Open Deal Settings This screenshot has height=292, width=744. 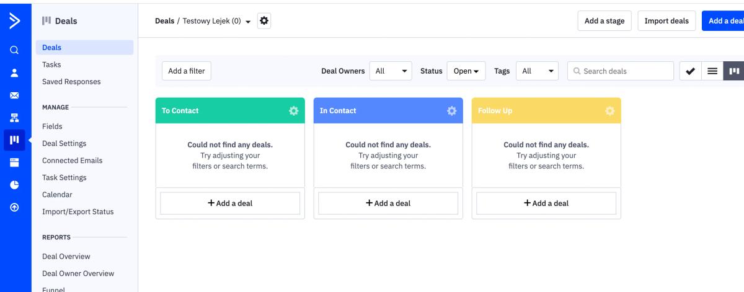pyautogui.click(x=64, y=144)
